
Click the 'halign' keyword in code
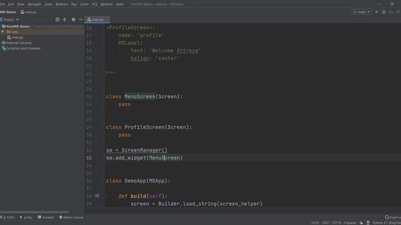coord(140,58)
